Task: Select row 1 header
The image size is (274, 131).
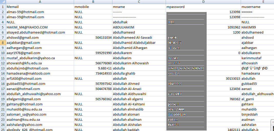Action: (3, 7)
